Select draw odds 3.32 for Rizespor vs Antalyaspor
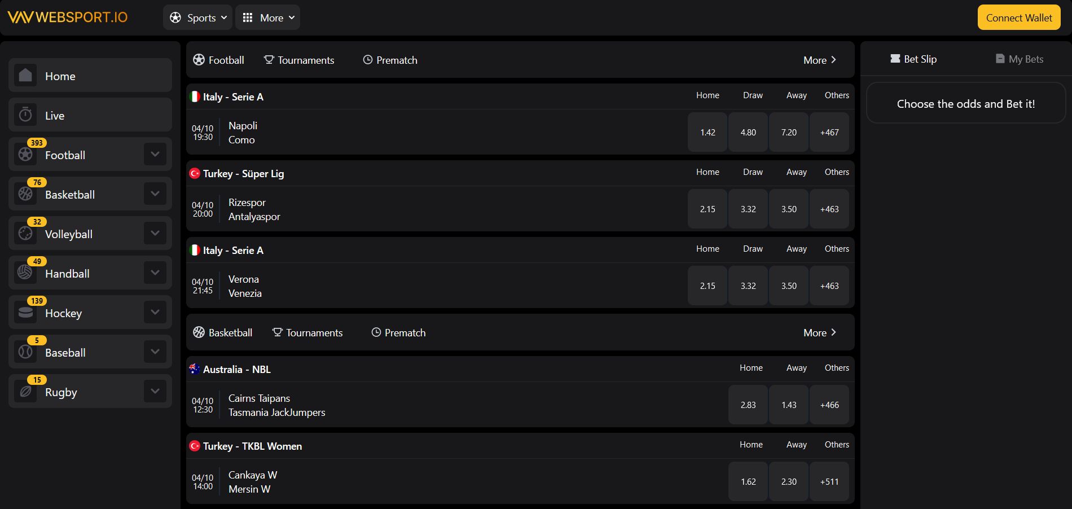1072x509 pixels. coord(748,209)
